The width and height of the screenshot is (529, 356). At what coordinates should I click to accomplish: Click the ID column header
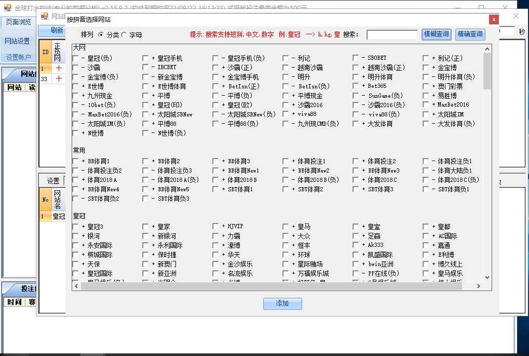pos(46,52)
